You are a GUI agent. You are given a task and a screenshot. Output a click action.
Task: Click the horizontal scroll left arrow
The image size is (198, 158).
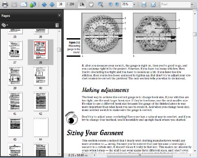pos(94,155)
